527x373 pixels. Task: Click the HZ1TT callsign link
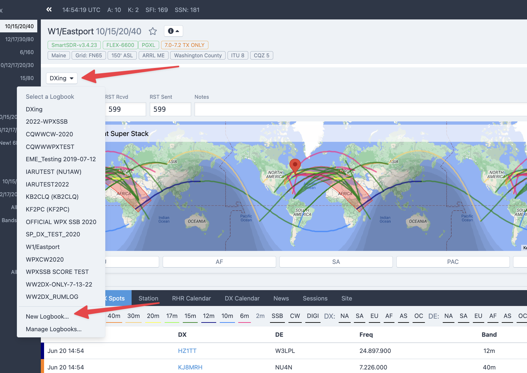coord(187,351)
